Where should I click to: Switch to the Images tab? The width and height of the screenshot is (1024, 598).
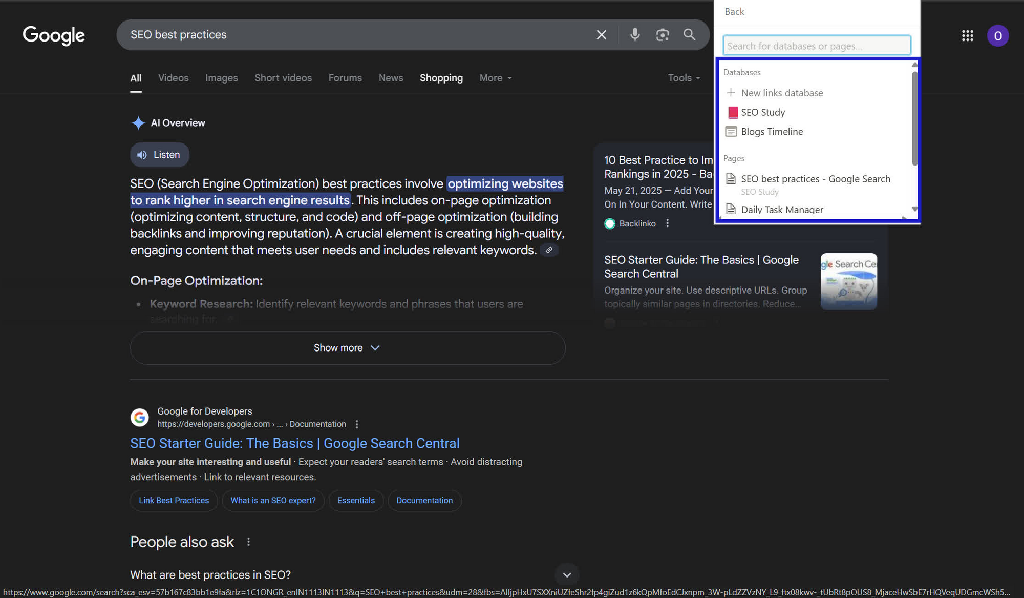pyautogui.click(x=221, y=78)
